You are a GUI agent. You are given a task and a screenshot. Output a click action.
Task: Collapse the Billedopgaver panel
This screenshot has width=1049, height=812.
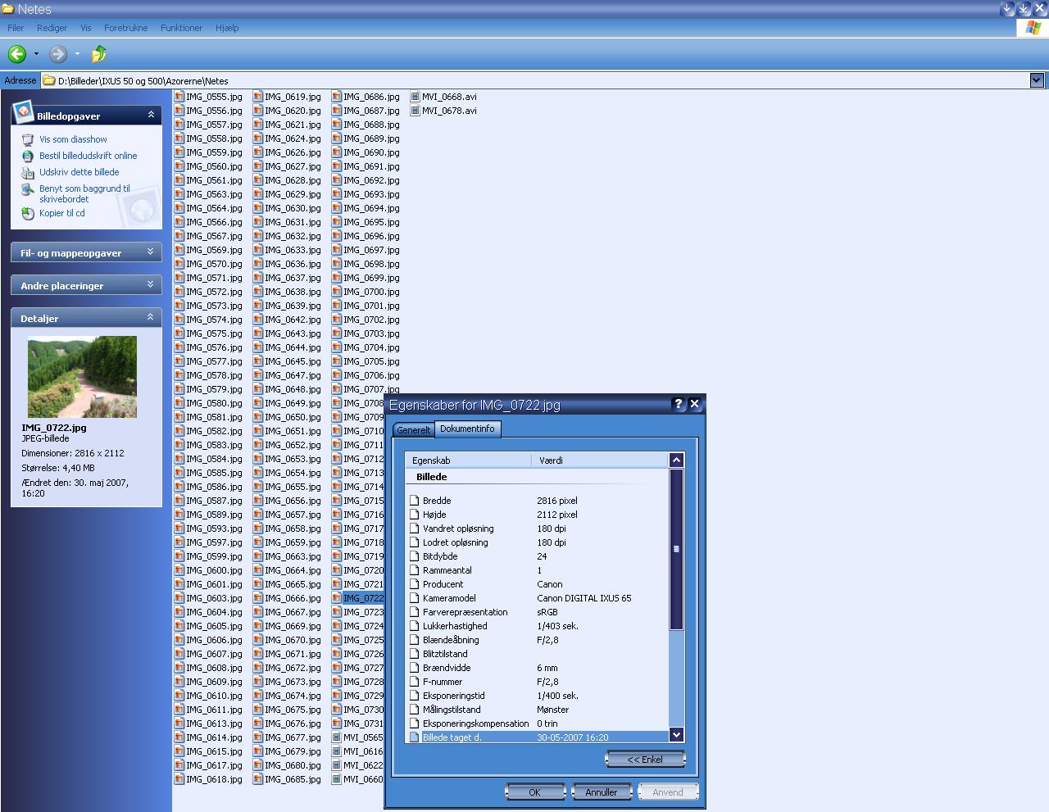151,115
